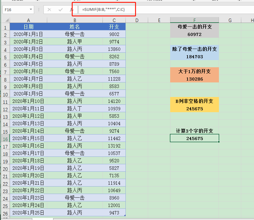
Task: Click the header cell 开支
Action: coord(114,27)
